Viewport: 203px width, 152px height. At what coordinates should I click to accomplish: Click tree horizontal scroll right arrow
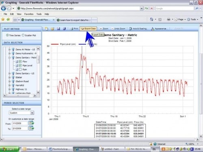tap(35, 96)
